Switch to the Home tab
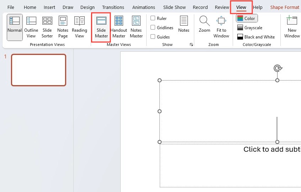The image size is (301, 192). pos(30,7)
